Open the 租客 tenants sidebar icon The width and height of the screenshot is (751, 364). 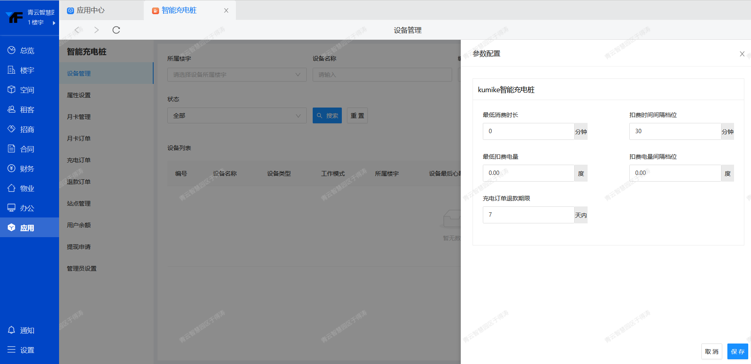coord(11,109)
